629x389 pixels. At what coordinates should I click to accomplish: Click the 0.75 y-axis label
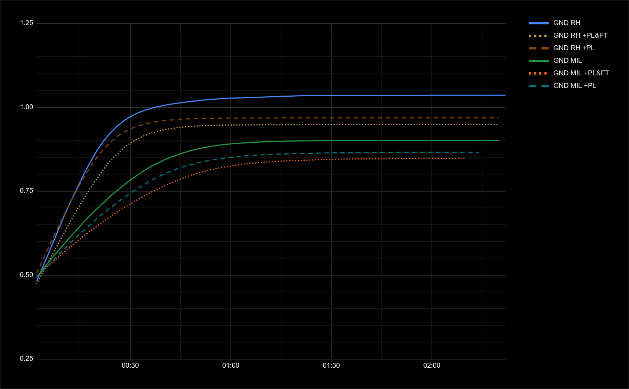(x=27, y=191)
